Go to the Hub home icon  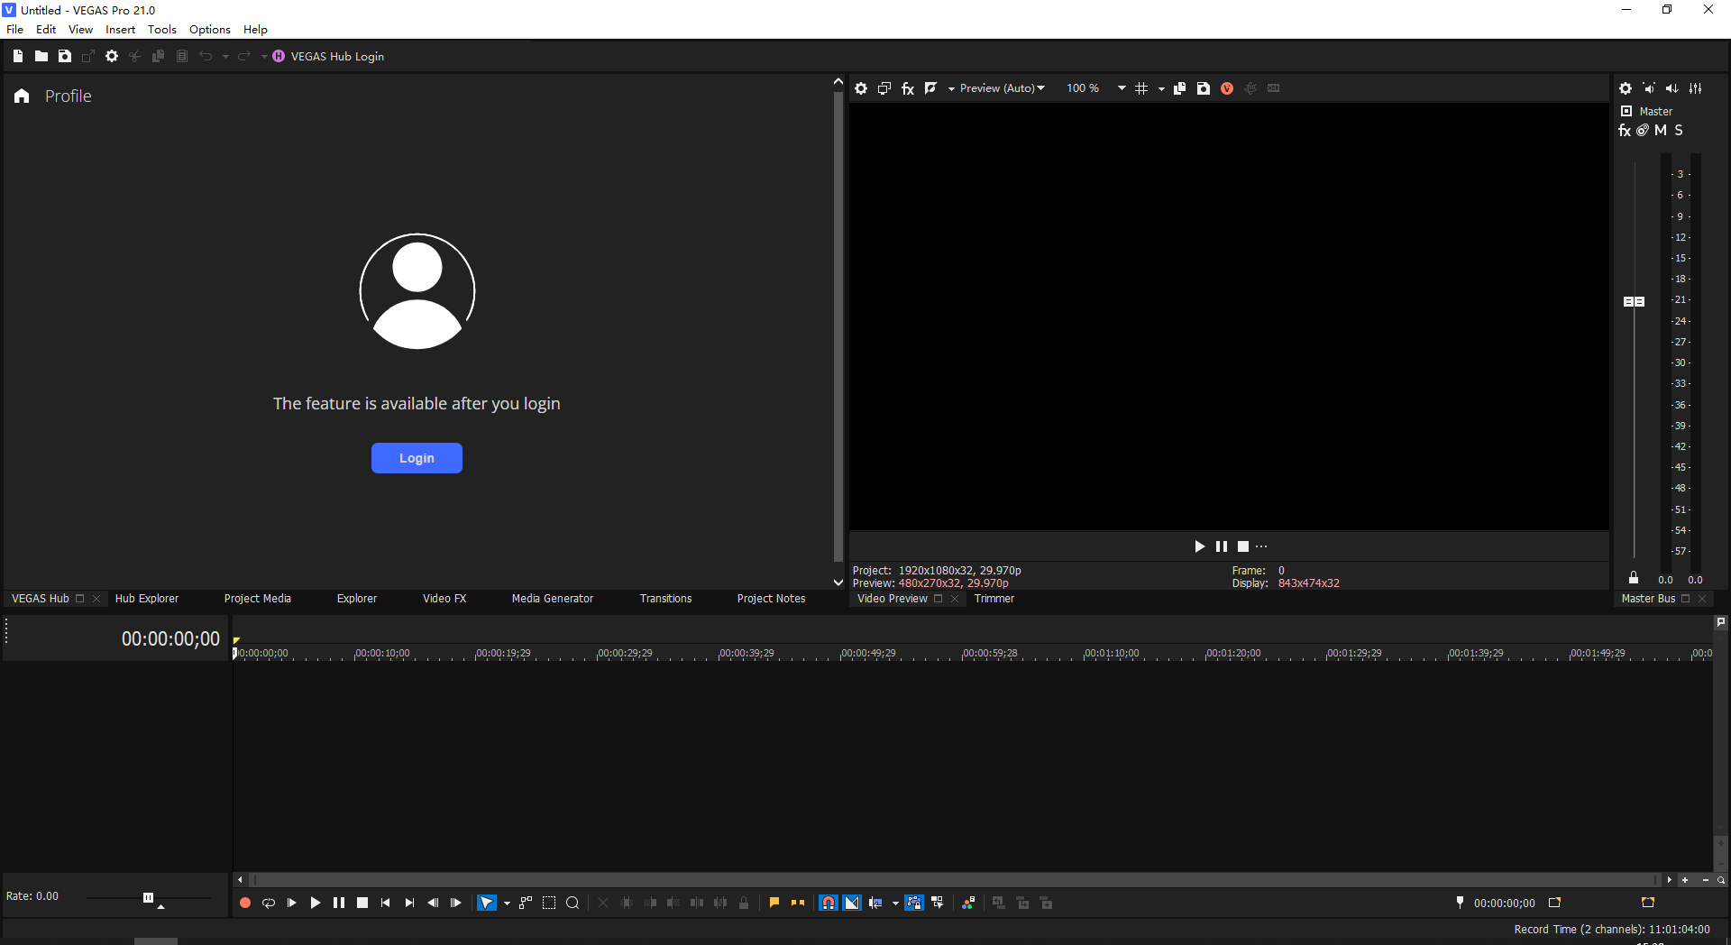[x=22, y=96]
